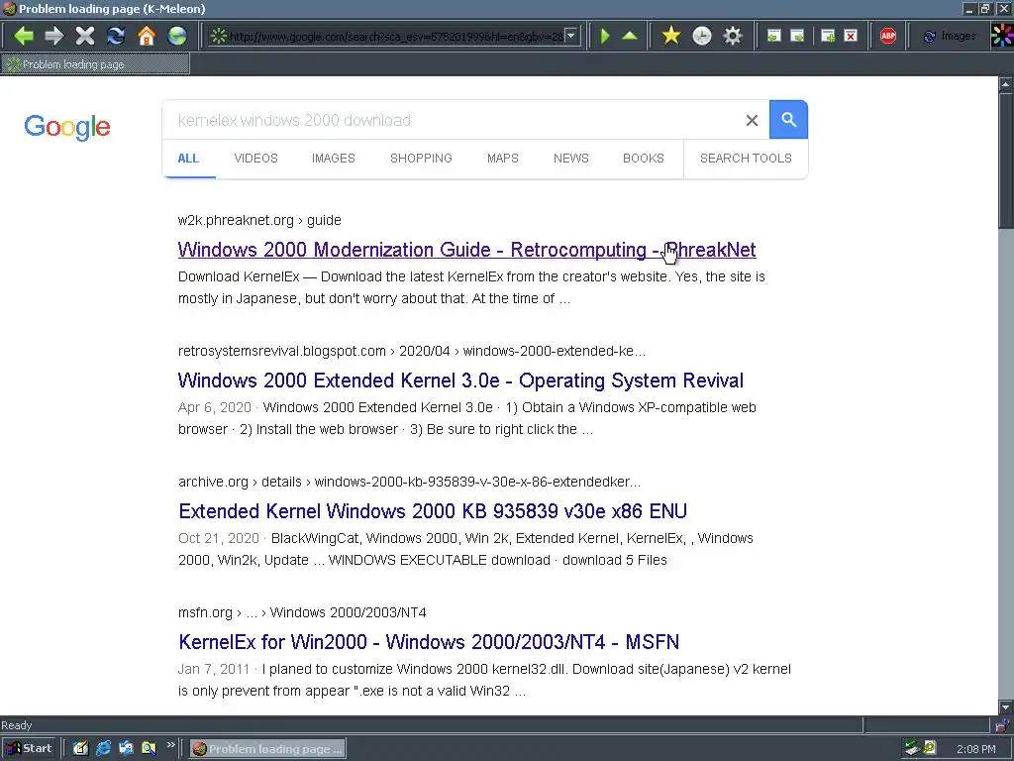Click 'w2k.phreaknet.org › guide' breadcrumb text
Image resolution: width=1014 pixels, height=761 pixels.
[x=259, y=221]
